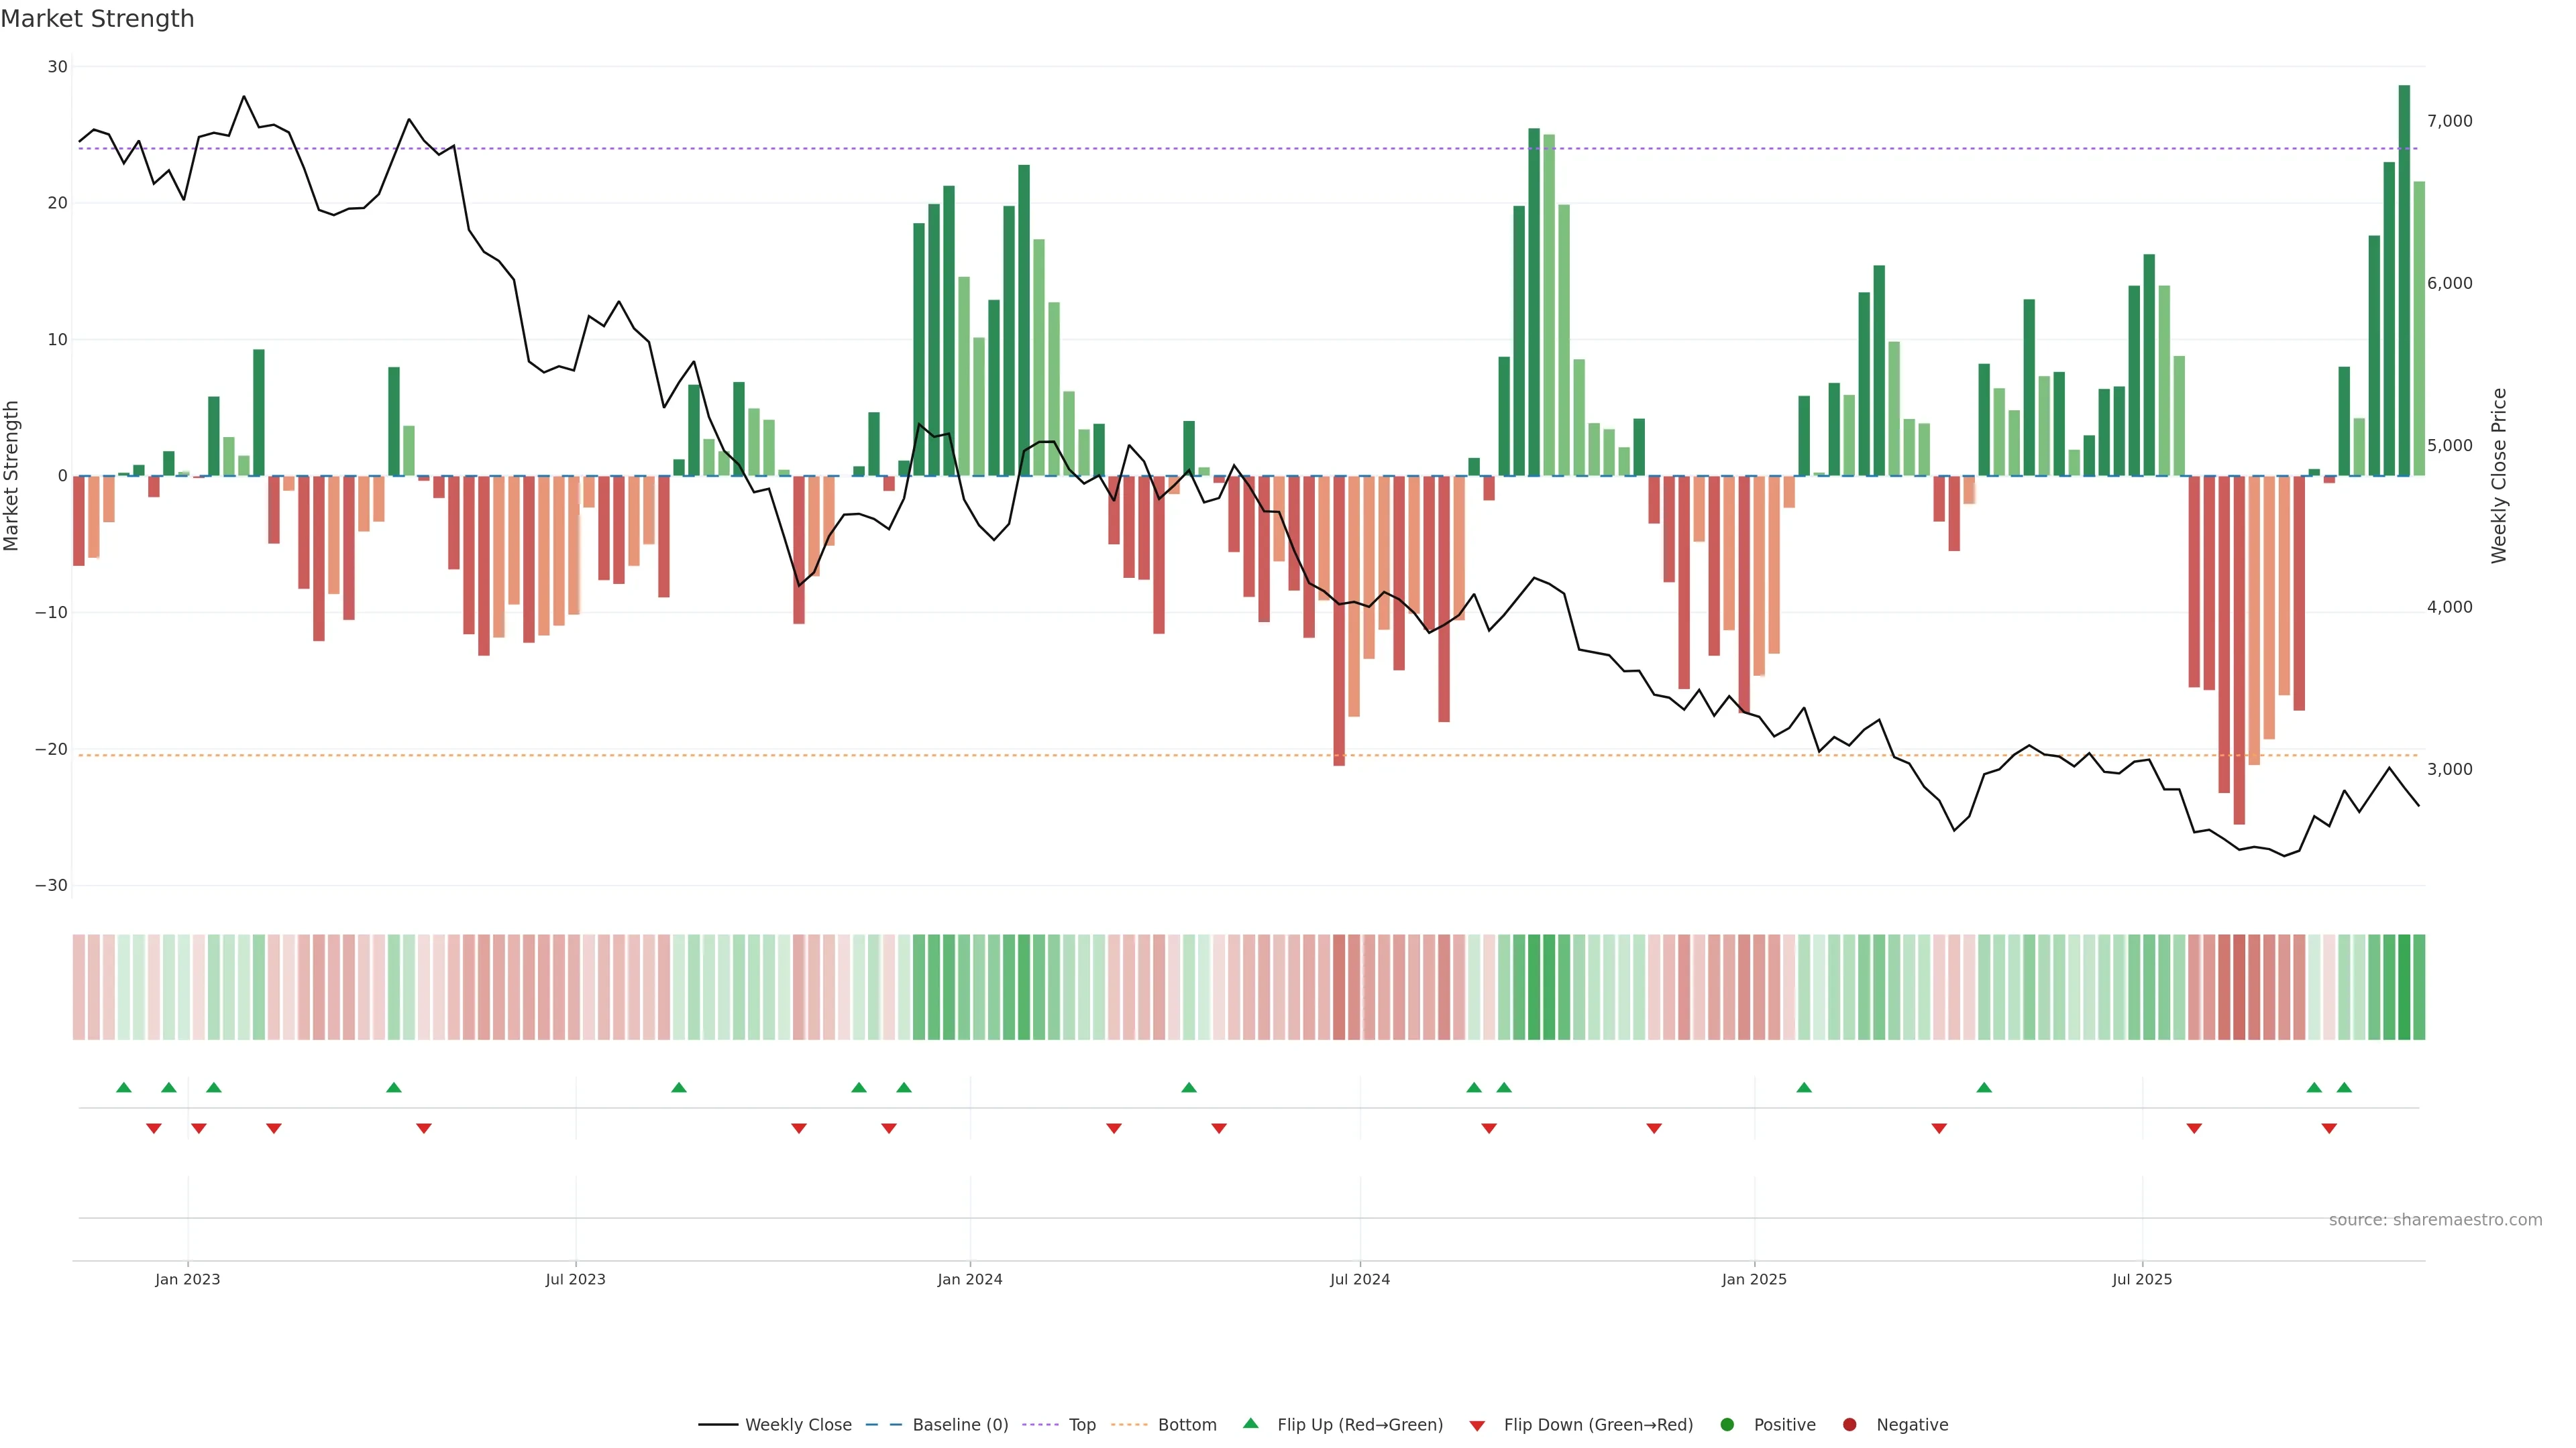Click the rightmost green flip-up triangle marker

[x=2344, y=1087]
